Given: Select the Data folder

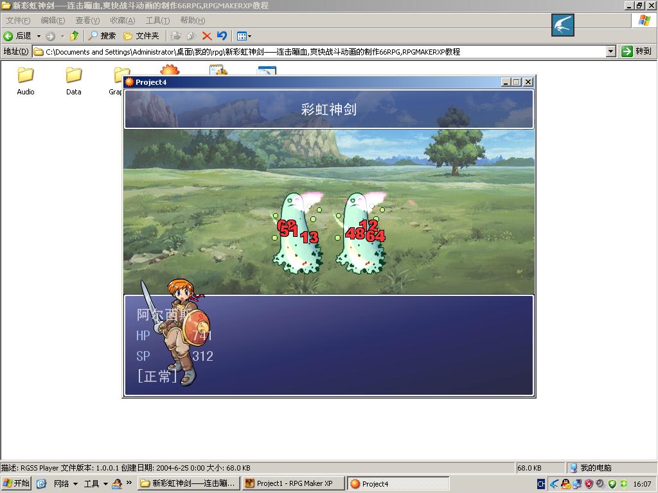Looking at the screenshot, I should point(73,81).
